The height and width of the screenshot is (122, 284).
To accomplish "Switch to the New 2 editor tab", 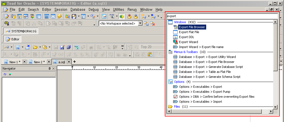I will [x=39, y=62].
